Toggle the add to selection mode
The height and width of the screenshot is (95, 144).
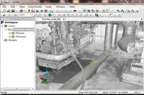pos(89,11)
